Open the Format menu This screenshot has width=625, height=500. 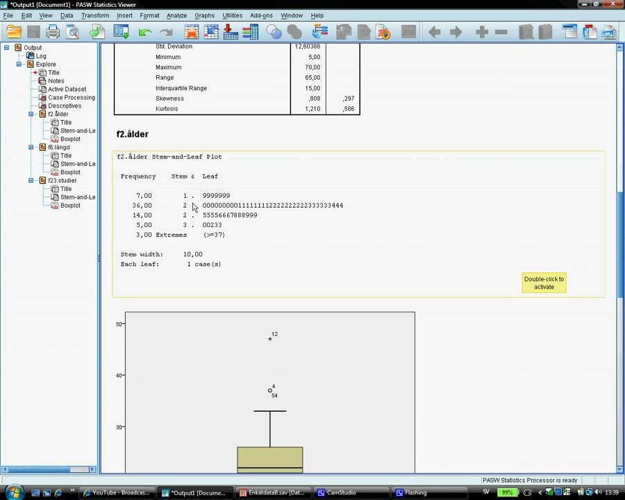coord(149,15)
